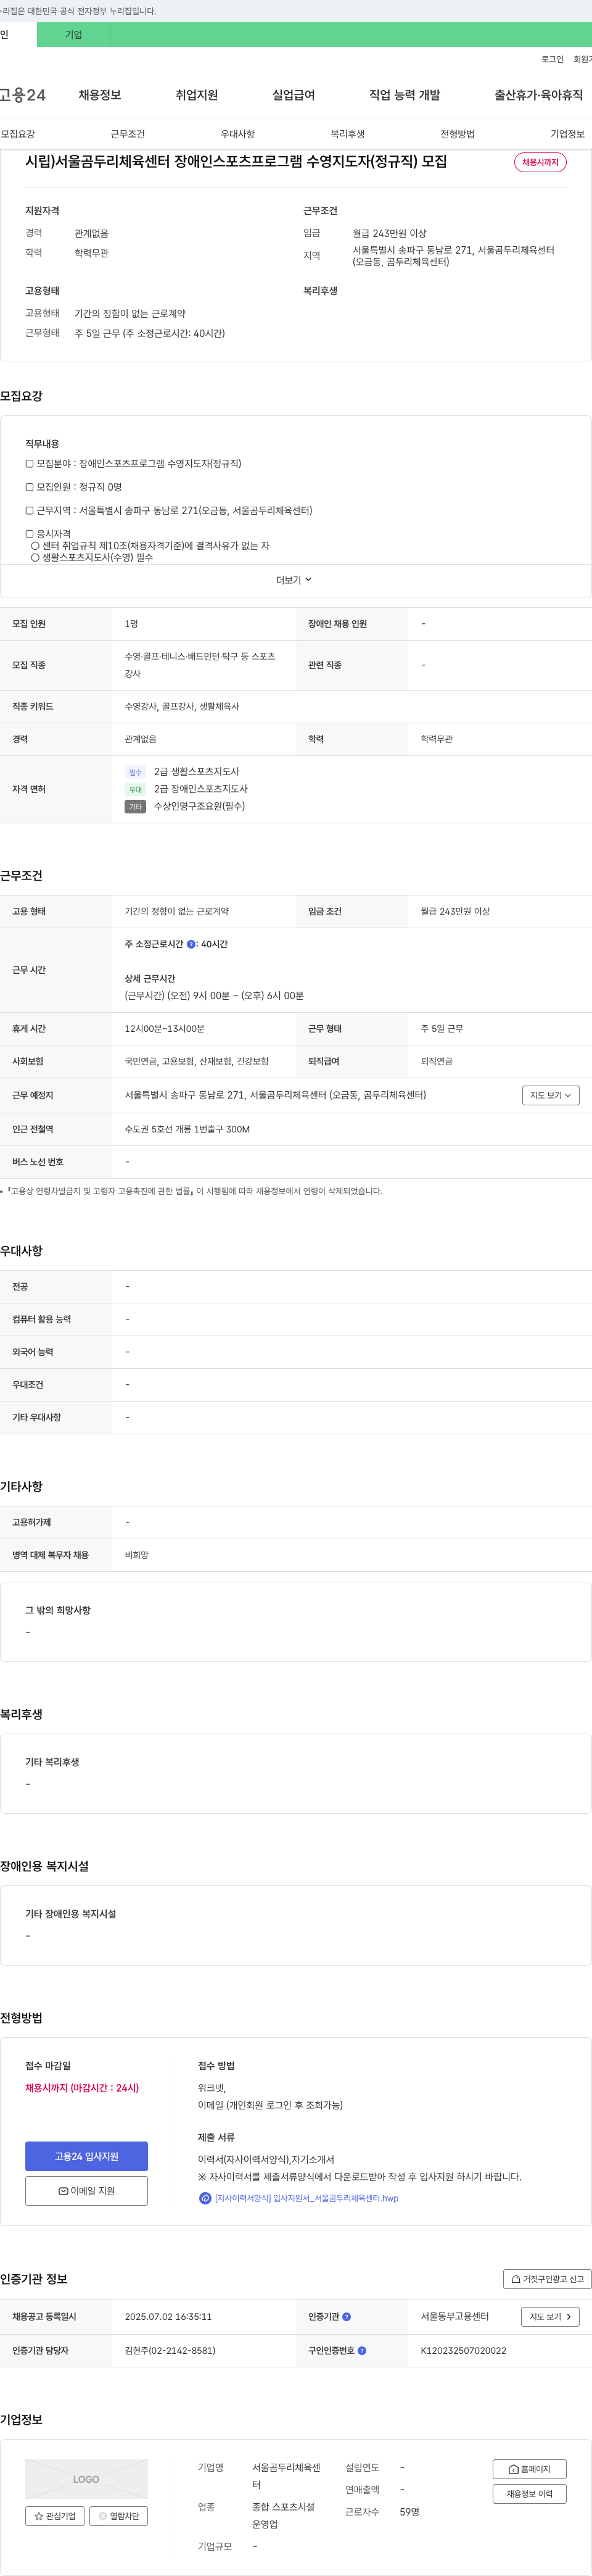The height and width of the screenshot is (2576, 592).
Task: Open the 직업 능력 개발 menu
Action: tap(405, 95)
